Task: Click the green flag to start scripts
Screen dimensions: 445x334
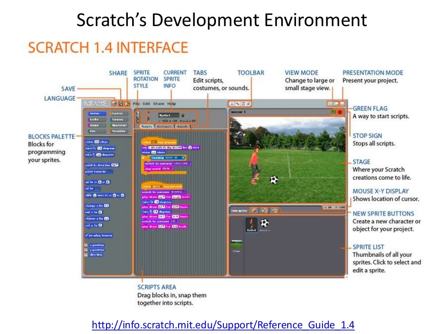Action: tap(333, 112)
